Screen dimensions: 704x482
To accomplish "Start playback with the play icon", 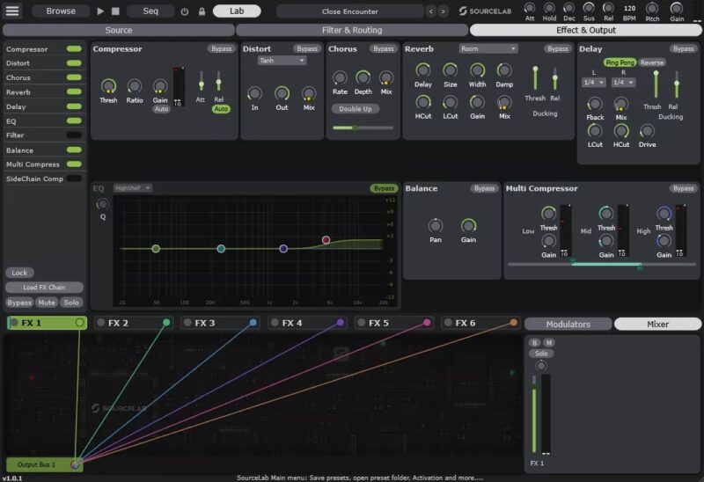I will (x=100, y=11).
